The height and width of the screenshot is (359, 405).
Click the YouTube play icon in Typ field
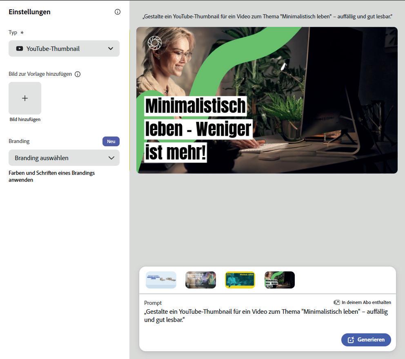(x=20, y=48)
